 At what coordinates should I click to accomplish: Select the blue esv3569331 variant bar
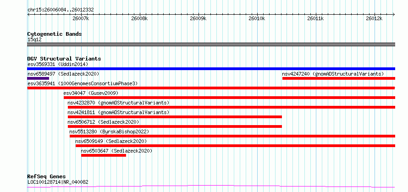pyautogui.click(x=211, y=69)
